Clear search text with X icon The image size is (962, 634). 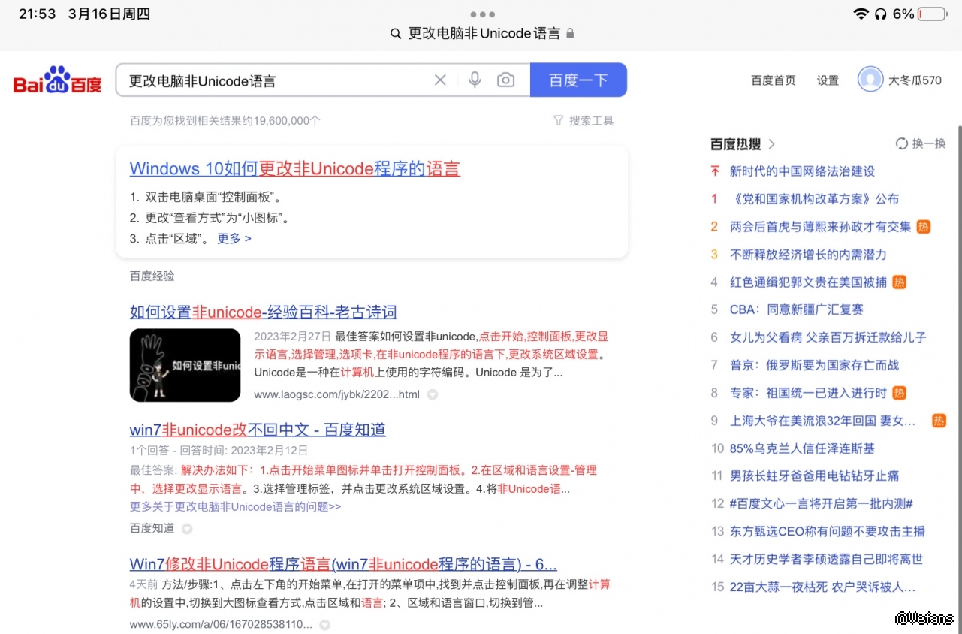point(441,80)
